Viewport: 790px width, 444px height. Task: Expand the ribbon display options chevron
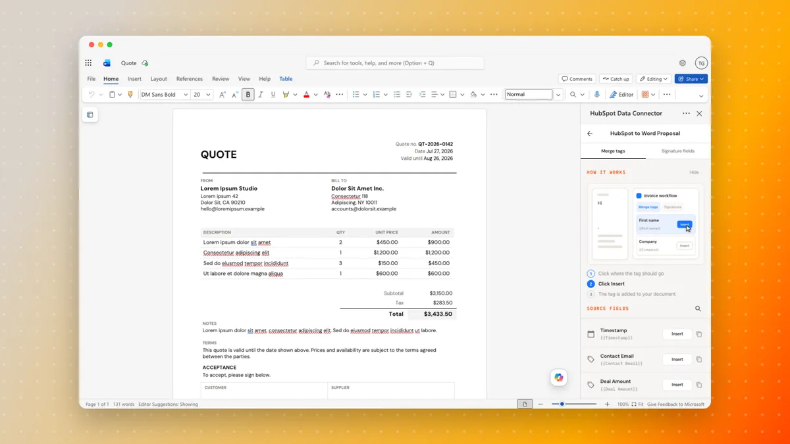pyautogui.click(x=701, y=96)
